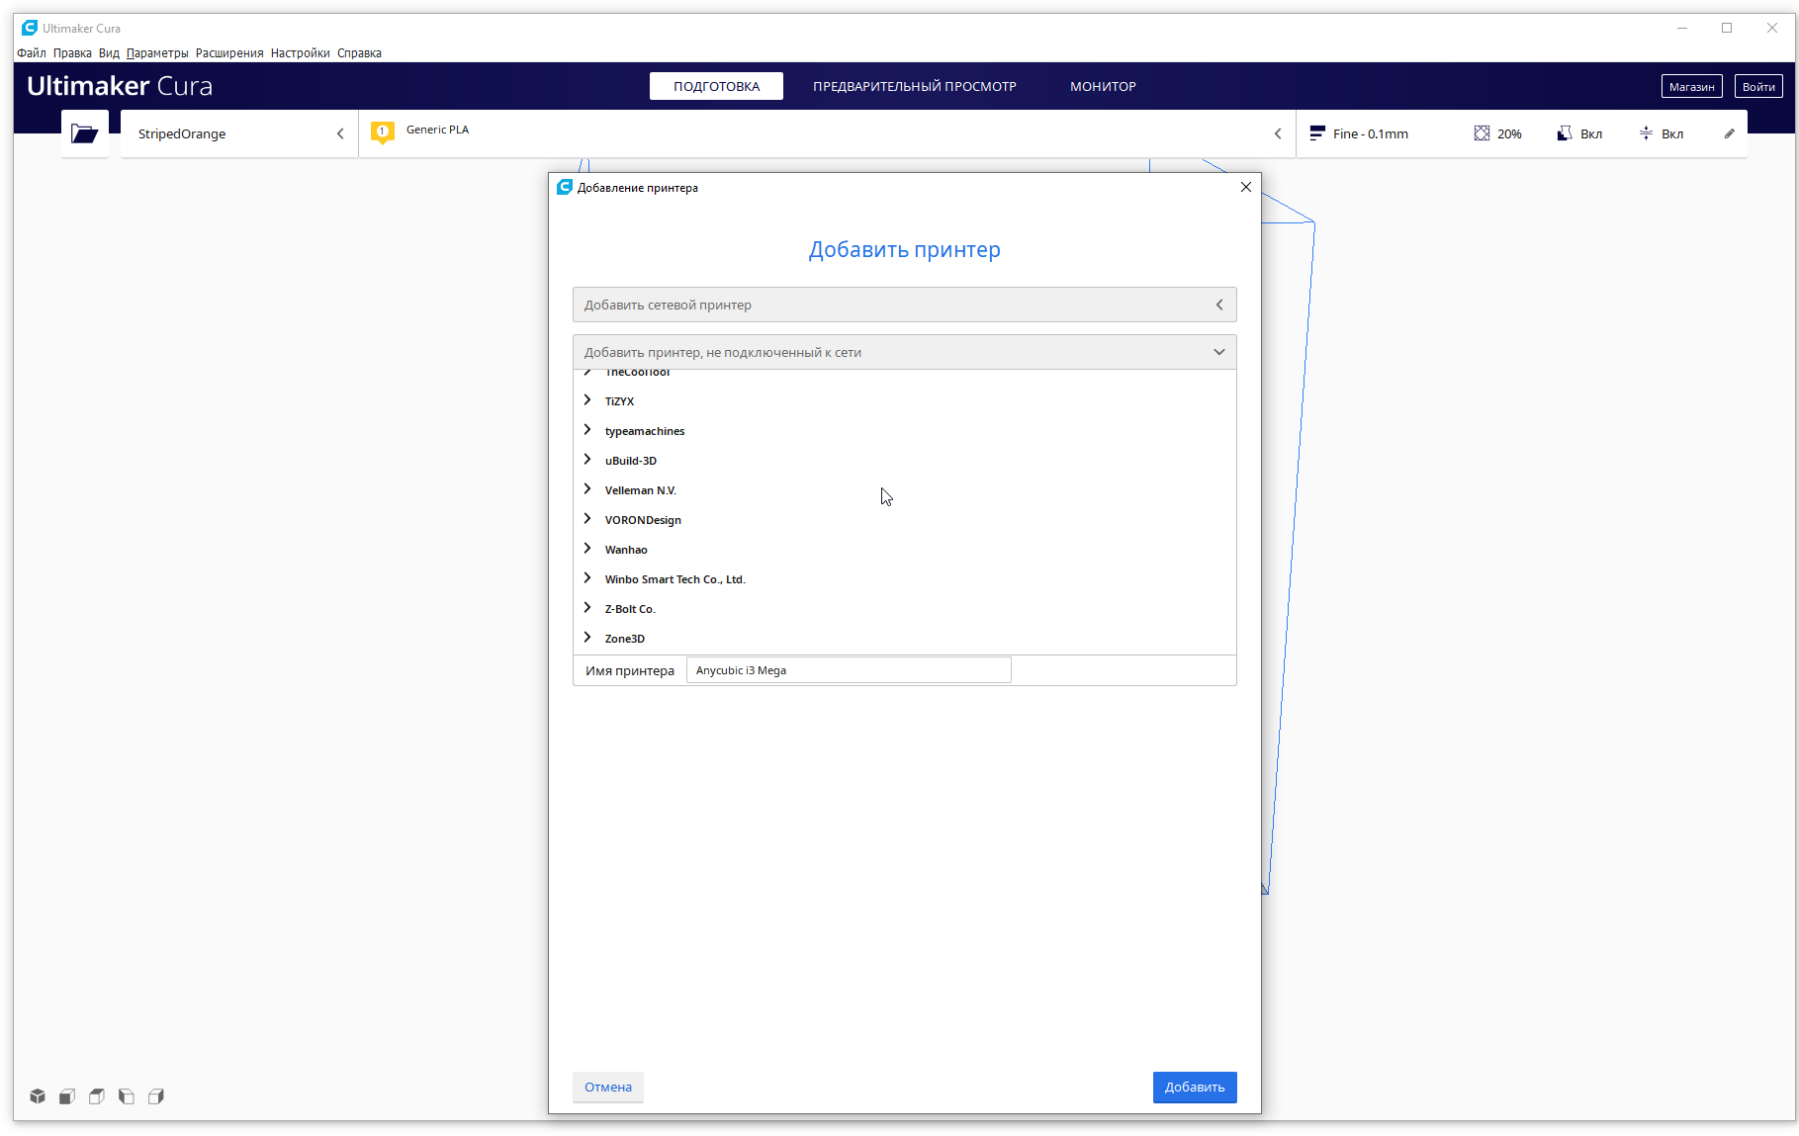Open the Настройки menu
This screenshot has height=1136, width=1799.
click(301, 53)
